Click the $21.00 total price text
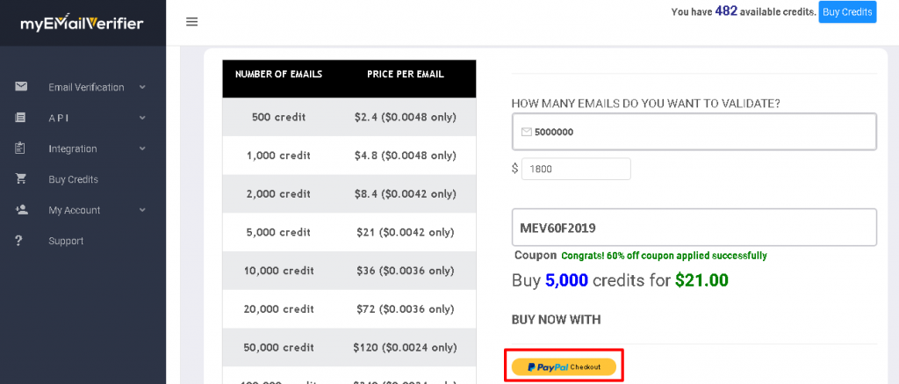 [701, 280]
